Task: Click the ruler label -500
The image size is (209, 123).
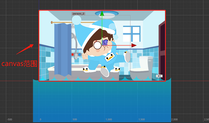Action: tap(9, 120)
